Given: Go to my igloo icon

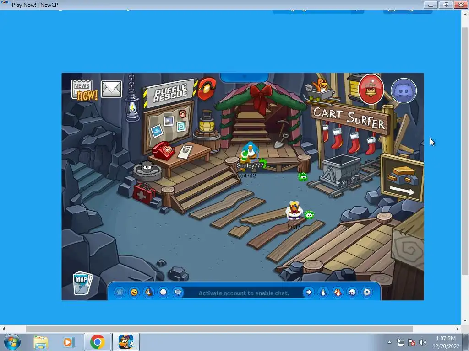Looking at the screenshot, I should coord(352,292).
